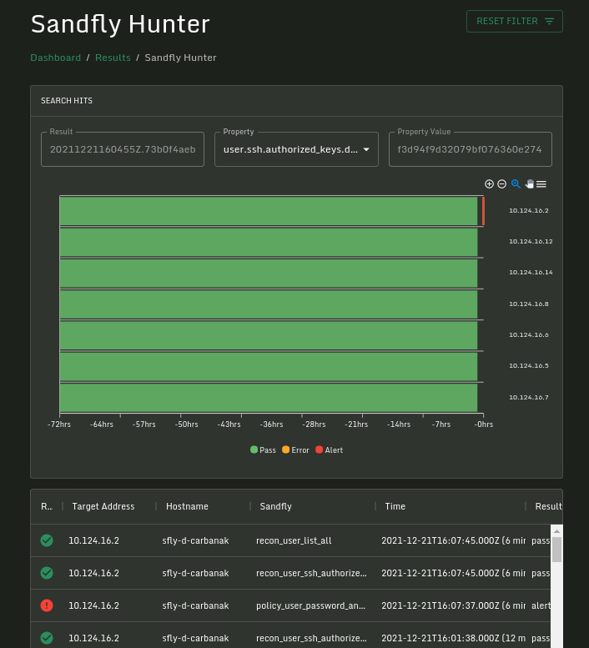Click the green bar for 10.124.16.12

tap(269, 242)
